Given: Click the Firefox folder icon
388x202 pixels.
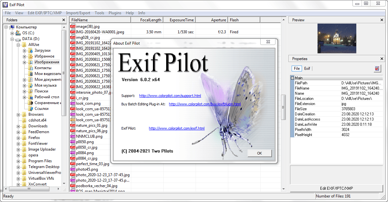Looking at the screenshot, I should (24, 138).
